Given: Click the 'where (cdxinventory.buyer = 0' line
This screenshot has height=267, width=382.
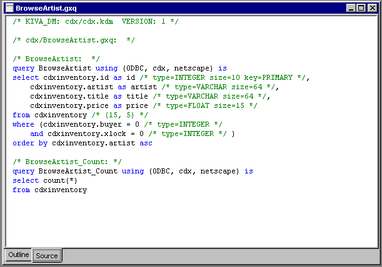Looking at the screenshot, I should (118, 124).
